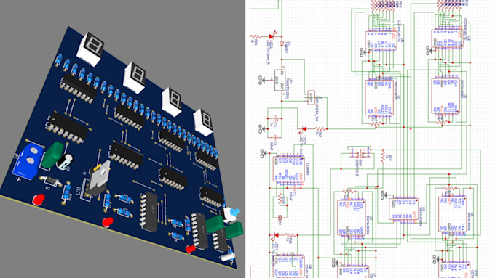Select the lower-middle SN74LS90N counter symbol
The width and height of the screenshot is (495, 278).
coord(352,217)
